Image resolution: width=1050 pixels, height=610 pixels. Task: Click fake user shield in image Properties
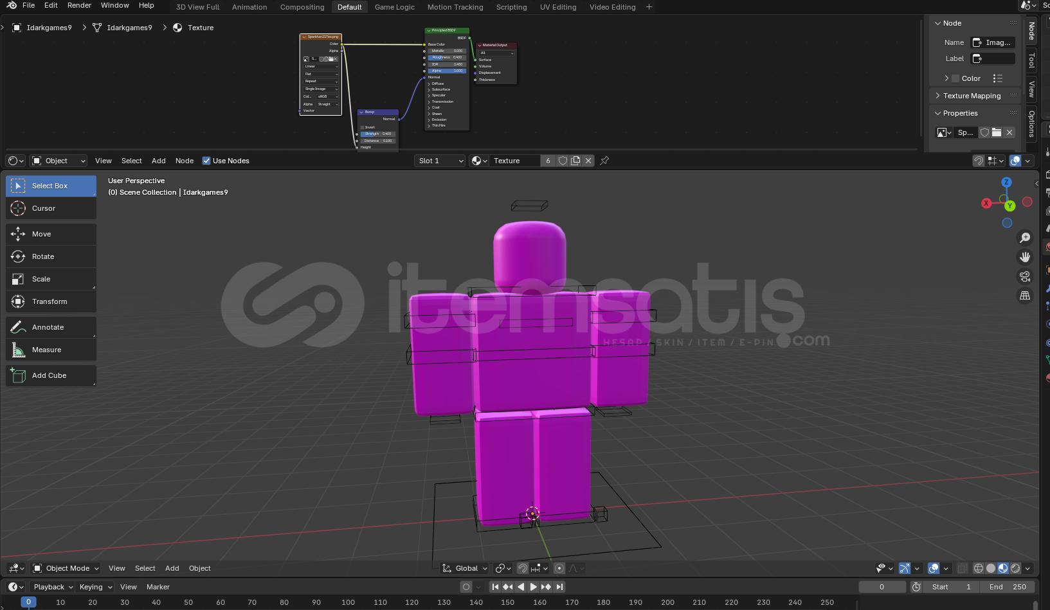[984, 132]
